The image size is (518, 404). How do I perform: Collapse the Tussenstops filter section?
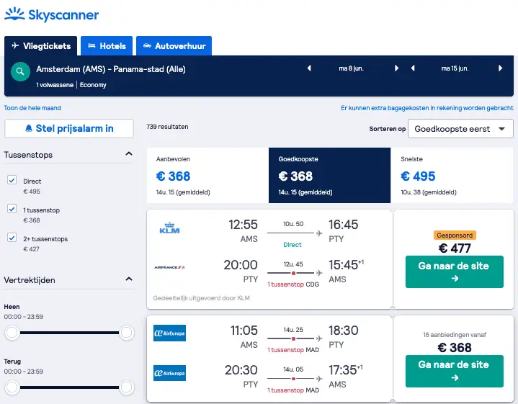(x=129, y=154)
